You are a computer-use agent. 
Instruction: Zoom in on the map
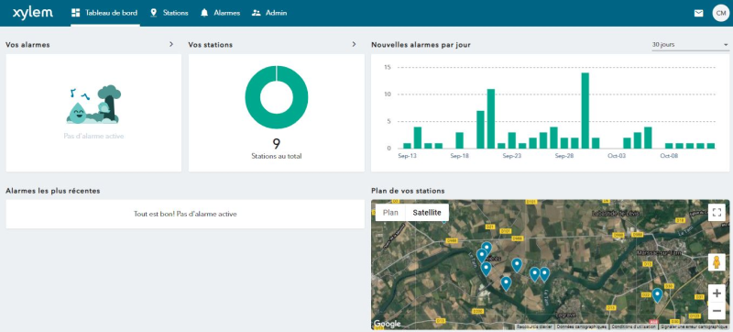(717, 293)
